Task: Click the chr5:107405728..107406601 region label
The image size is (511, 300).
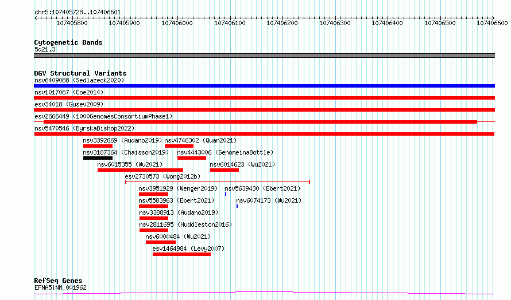Action: point(78,13)
